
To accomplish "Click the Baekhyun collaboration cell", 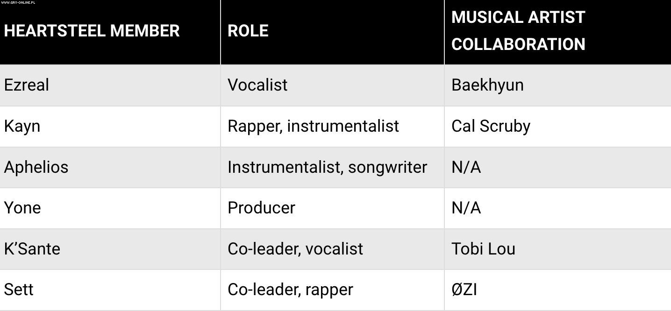I will coord(487,85).
